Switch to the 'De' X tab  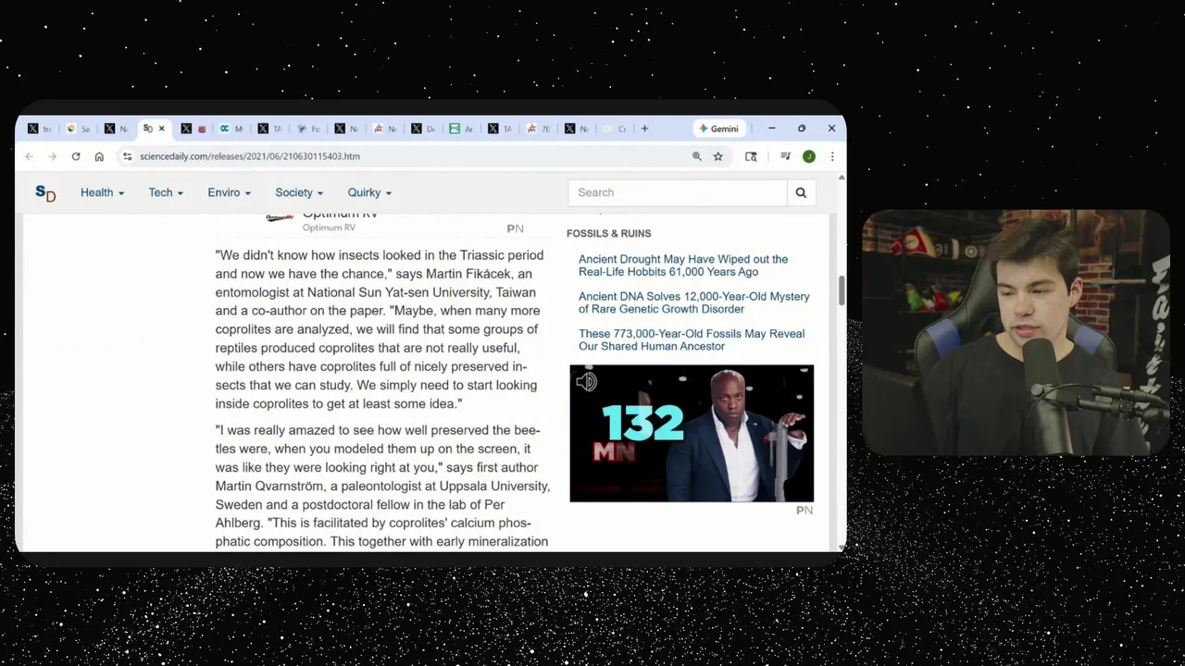[x=423, y=129]
